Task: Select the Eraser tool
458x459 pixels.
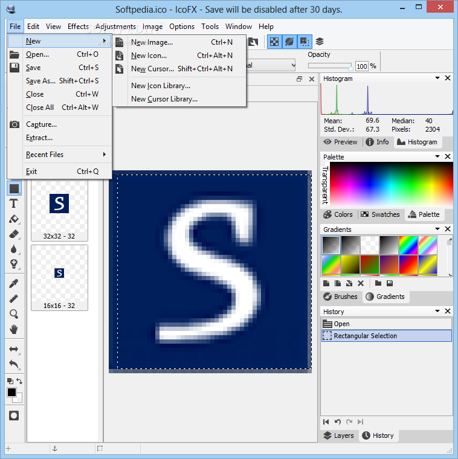Action: [14, 234]
